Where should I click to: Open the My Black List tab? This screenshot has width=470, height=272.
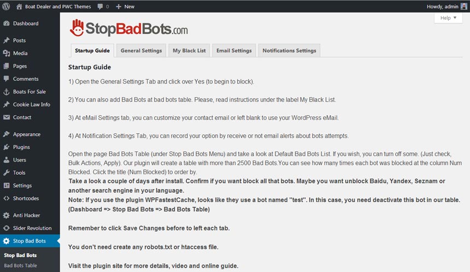click(x=189, y=51)
